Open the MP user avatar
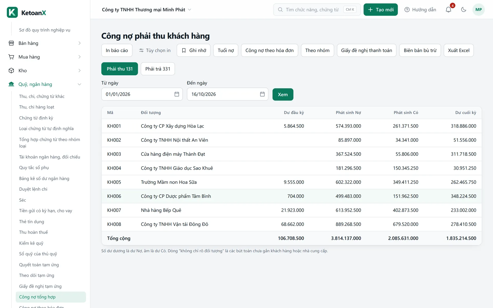 click(x=478, y=9)
